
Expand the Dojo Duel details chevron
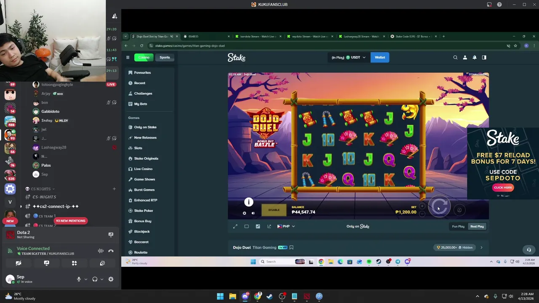coord(481,247)
